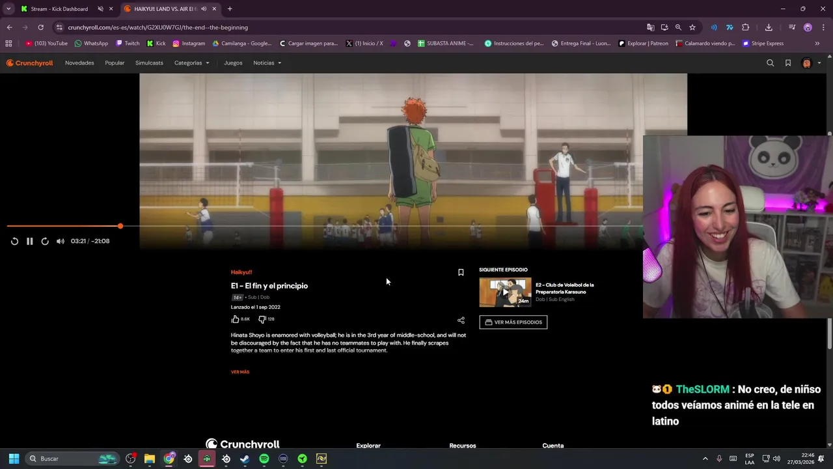
Task: Open ESP LAA language switcher
Action: (x=750, y=459)
